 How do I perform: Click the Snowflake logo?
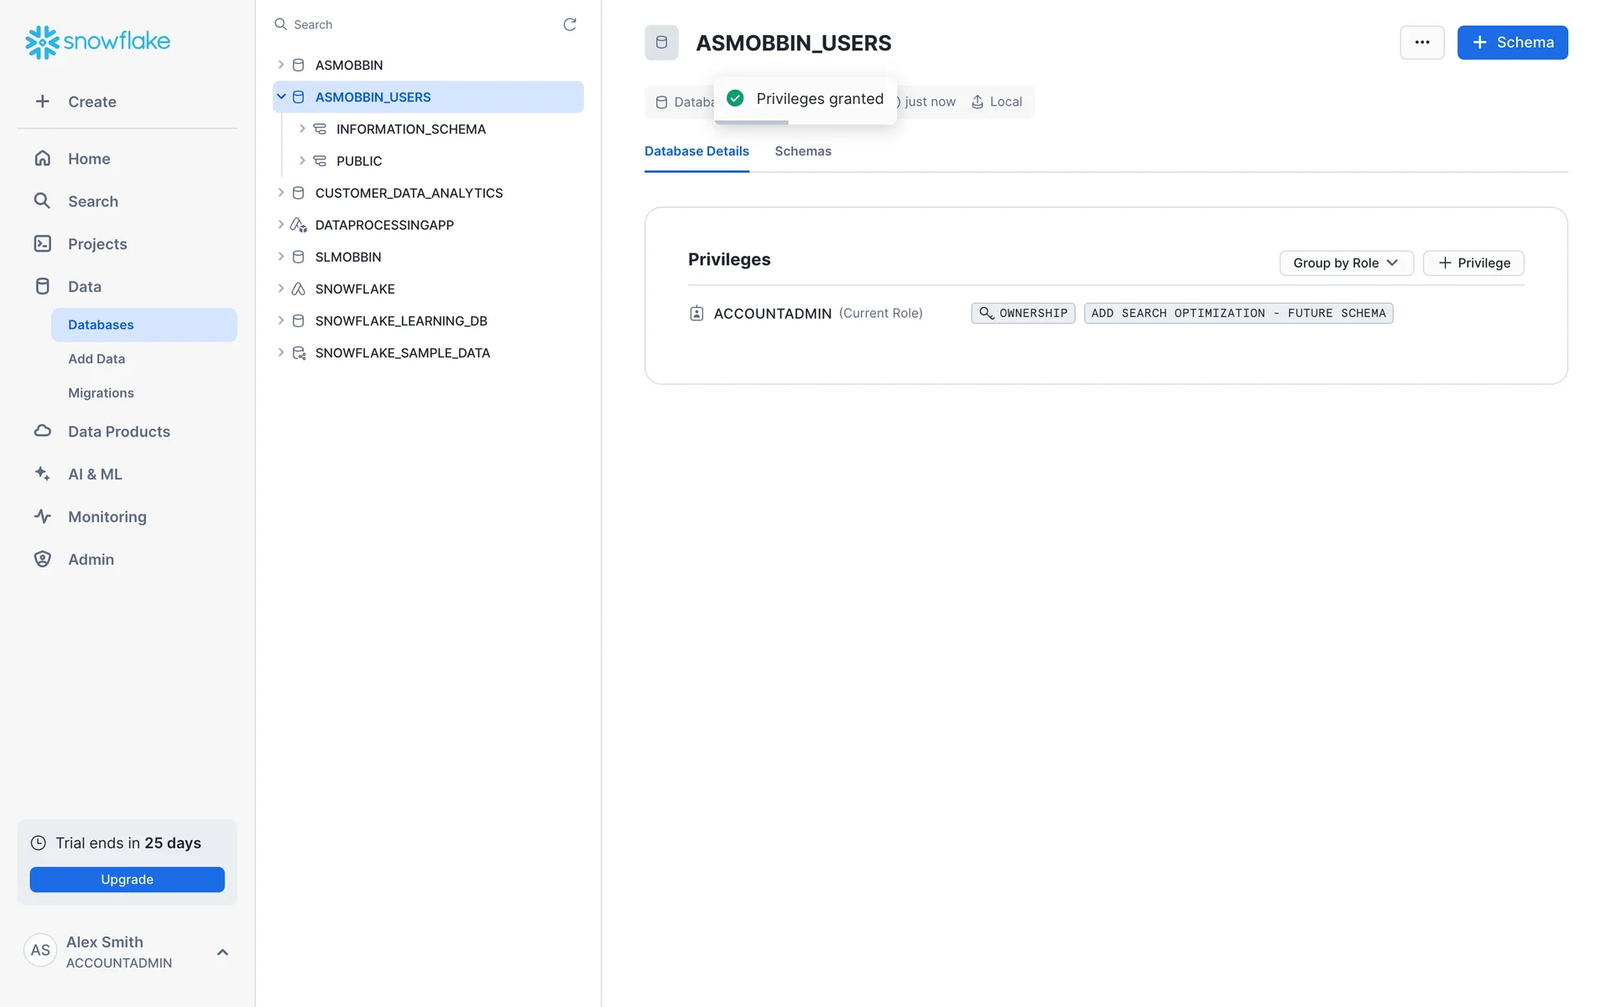point(97,41)
